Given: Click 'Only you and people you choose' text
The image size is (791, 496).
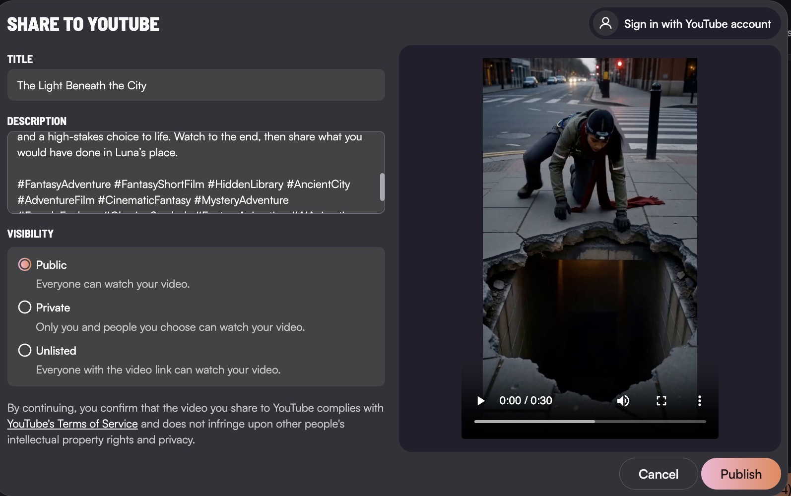Looking at the screenshot, I should click(x=117, y=327).
